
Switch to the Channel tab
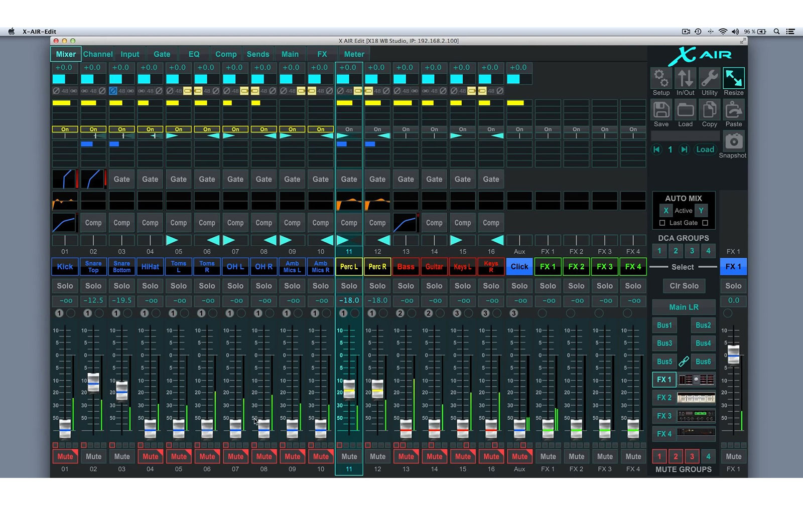[x=98, y=54]
